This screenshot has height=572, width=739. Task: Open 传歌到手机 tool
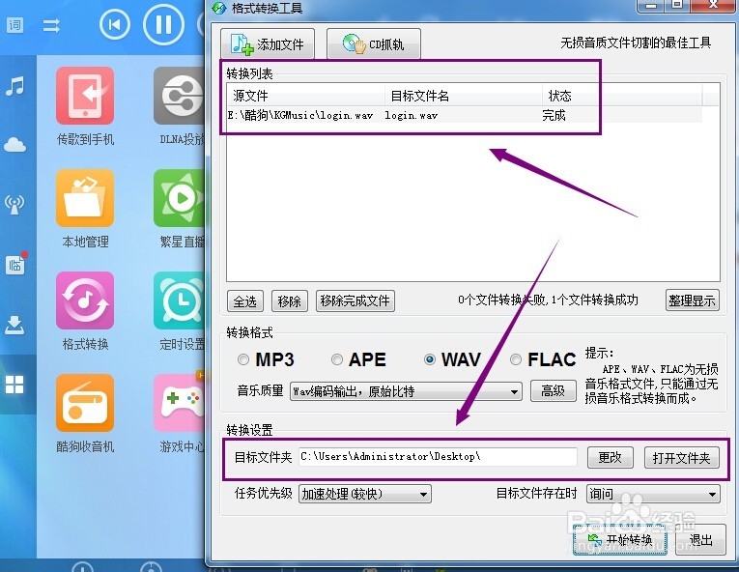tap(85, 96)
